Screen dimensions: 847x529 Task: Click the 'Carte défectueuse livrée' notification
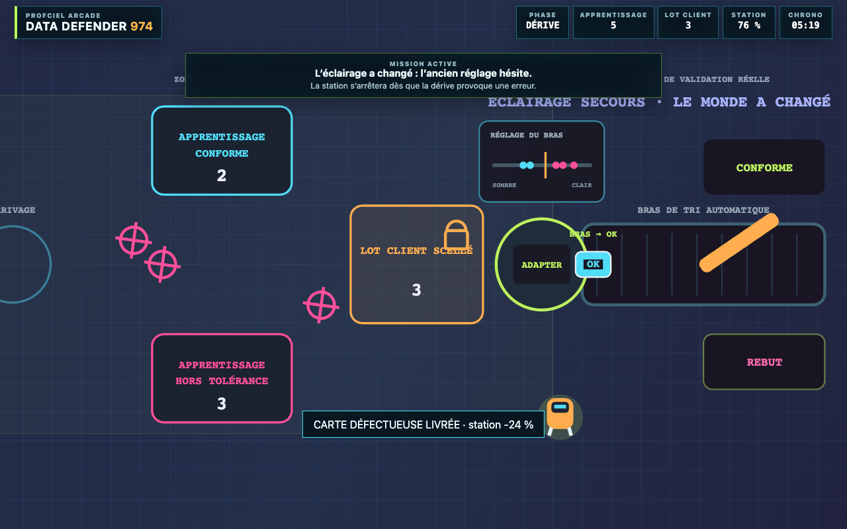point(423,425)
